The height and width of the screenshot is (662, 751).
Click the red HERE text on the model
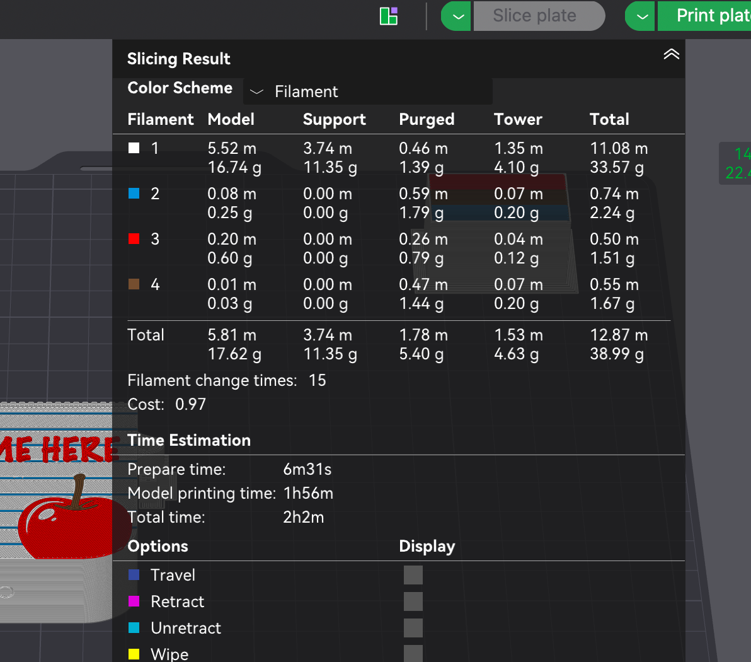coord(79,449)
